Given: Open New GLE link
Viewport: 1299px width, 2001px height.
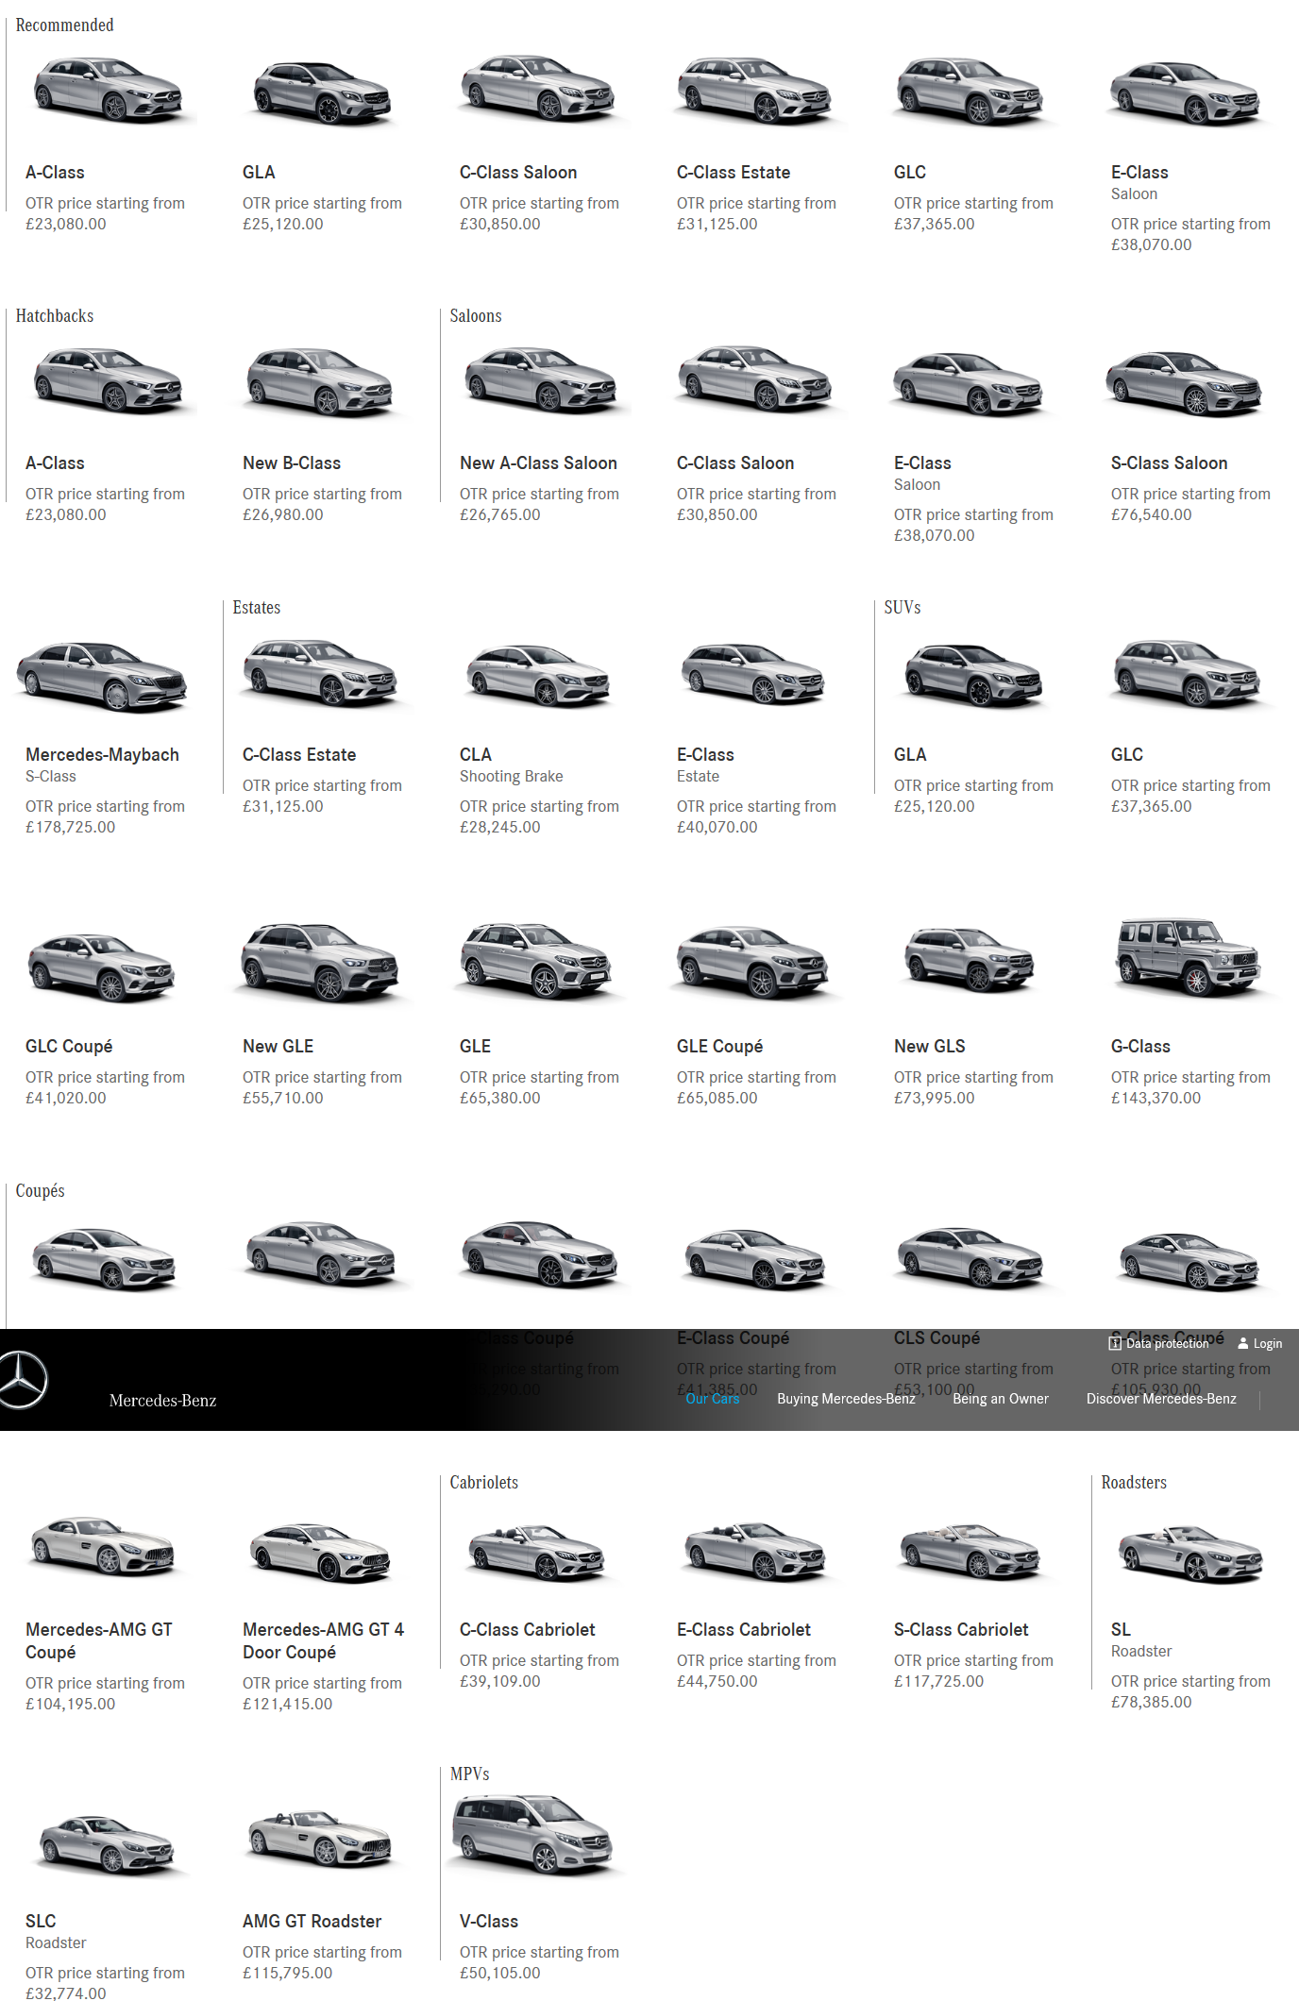Looking at the screenshot, I should pos(278,1047).
